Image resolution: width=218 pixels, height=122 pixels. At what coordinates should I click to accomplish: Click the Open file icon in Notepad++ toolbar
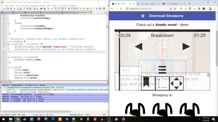(5, 8)
